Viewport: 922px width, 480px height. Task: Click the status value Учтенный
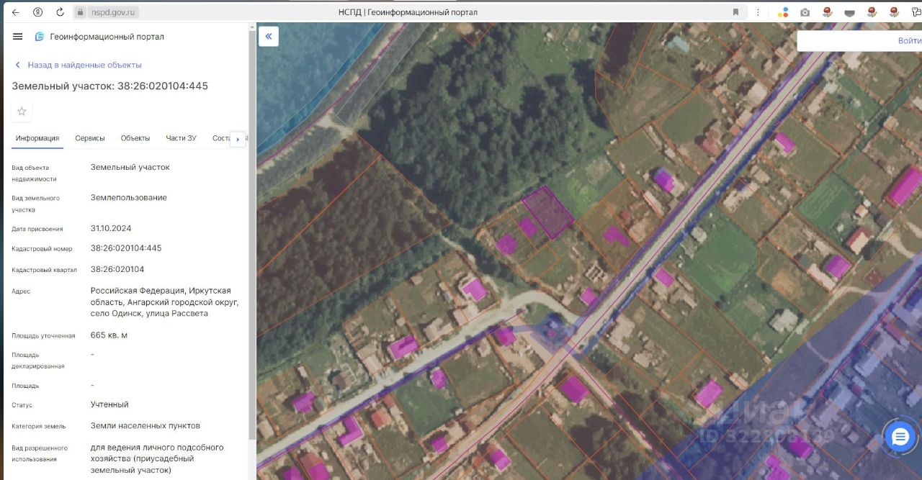point(109,404)
